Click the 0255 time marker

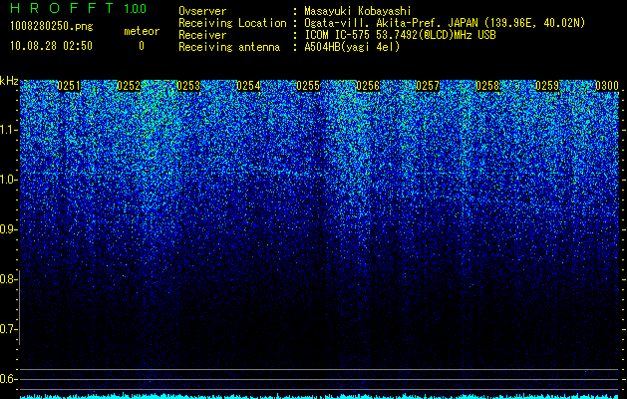(x=308, y=86)
